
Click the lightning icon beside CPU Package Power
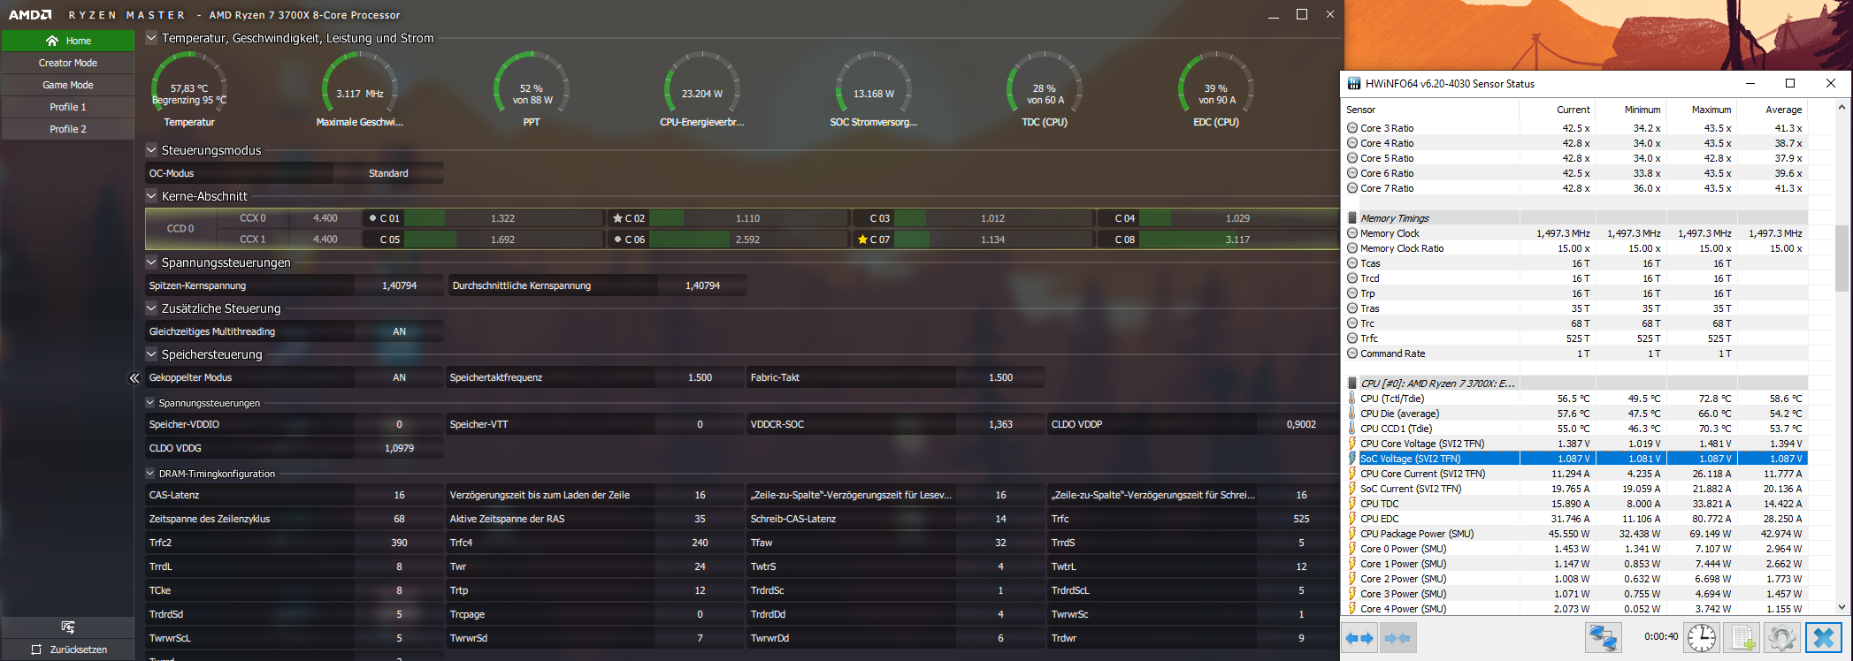[1352, 534]
